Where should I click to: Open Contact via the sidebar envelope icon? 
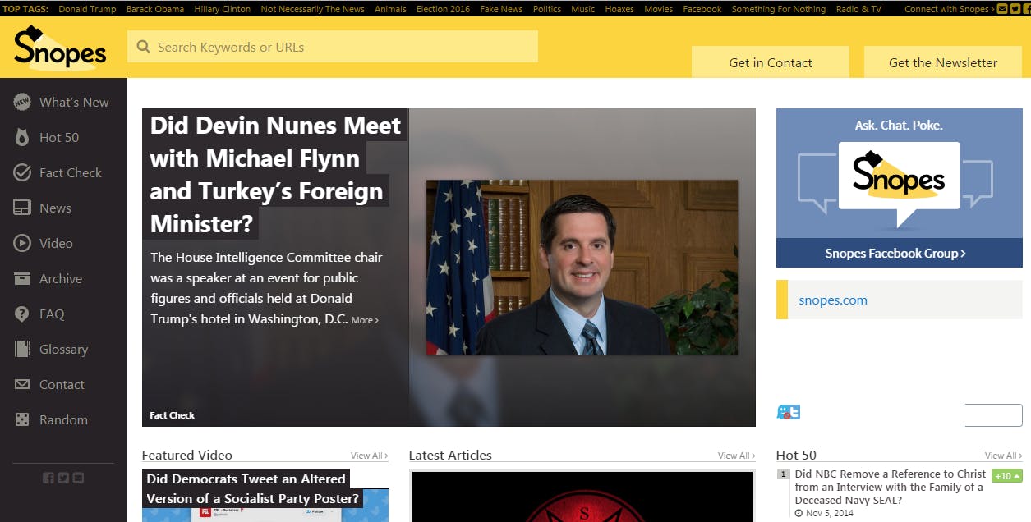tap(22, 384)
